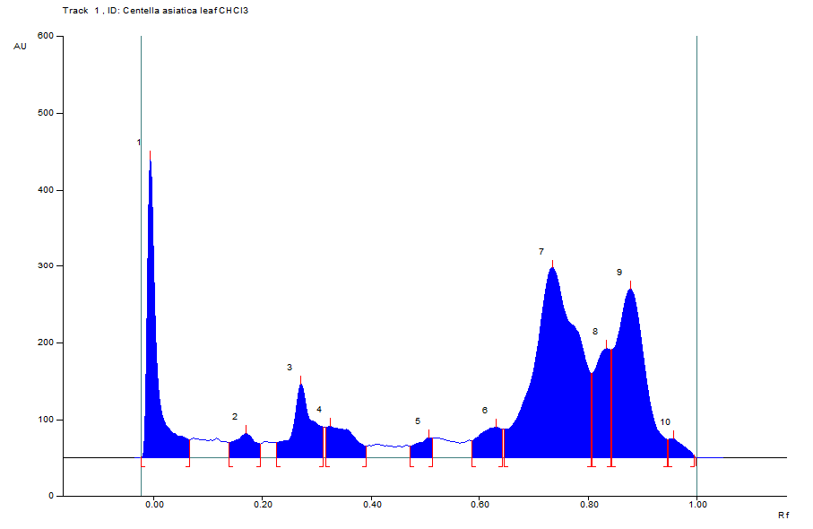Click the Rf axis unit label
Screen dimensions: 813x529
point(783,516)
